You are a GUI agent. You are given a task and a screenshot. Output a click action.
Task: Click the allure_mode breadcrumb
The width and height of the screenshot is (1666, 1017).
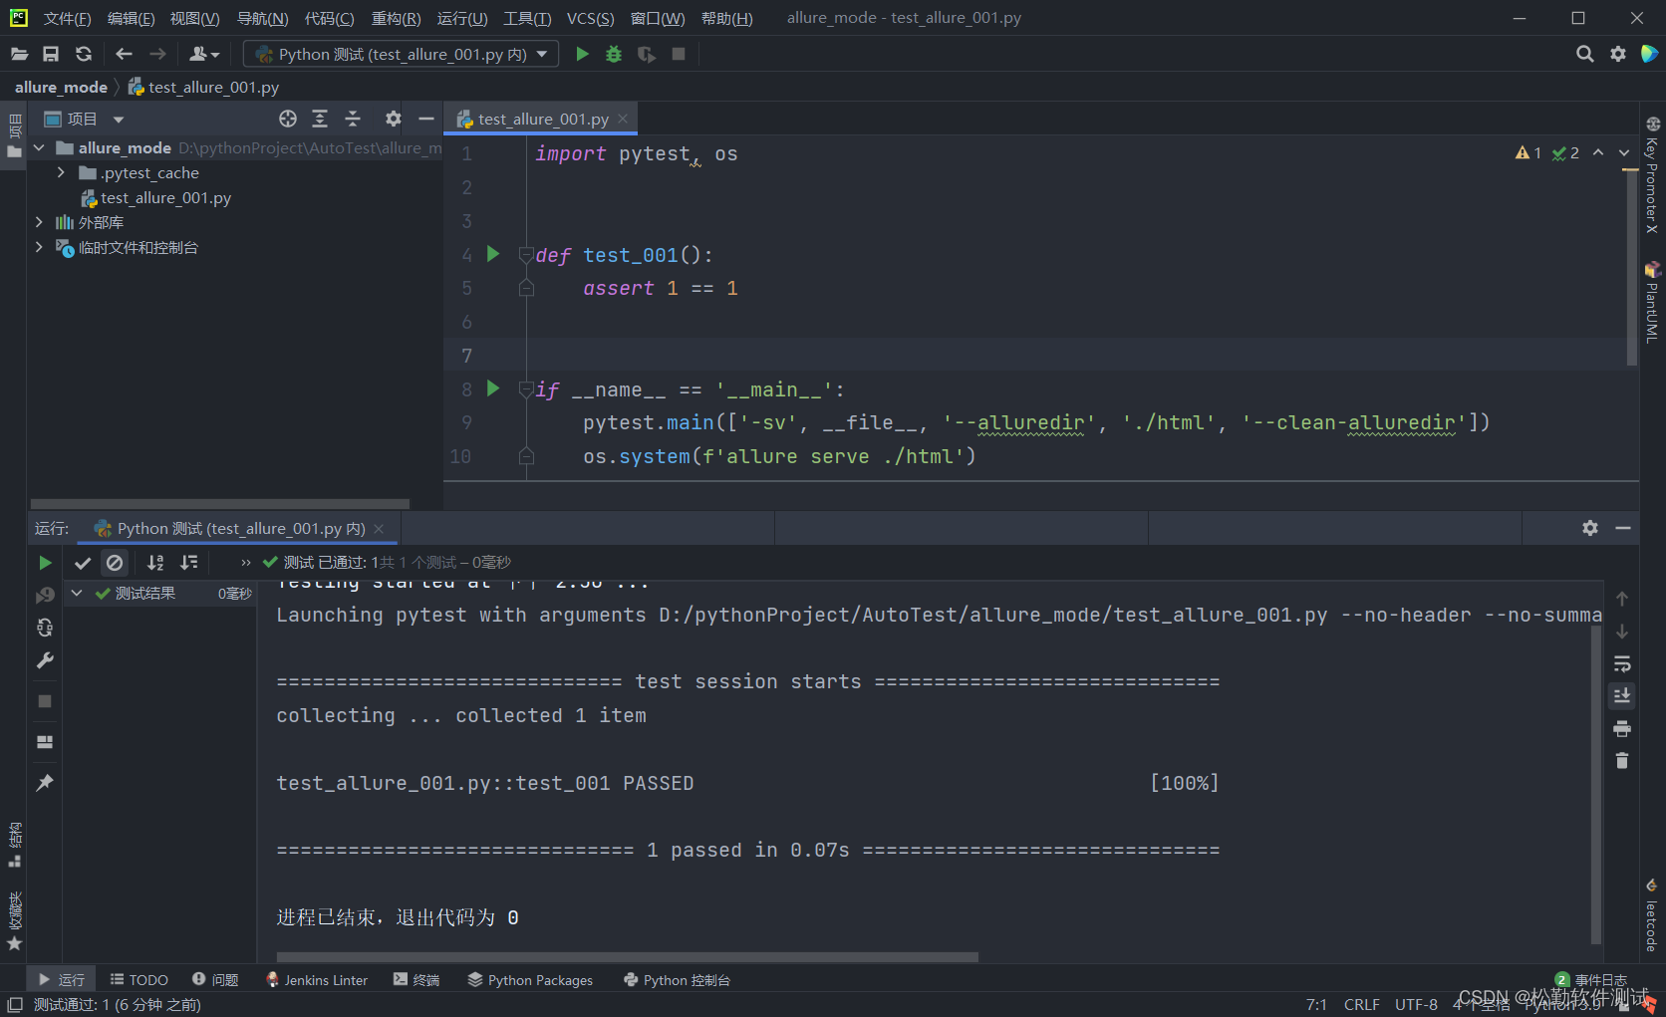click(61, 87)
